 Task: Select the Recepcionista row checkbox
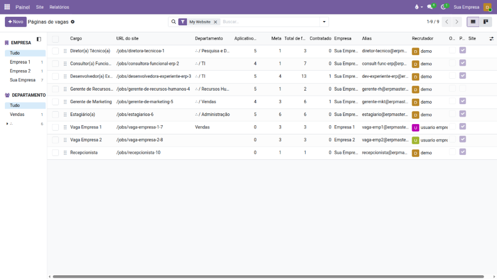(56, 153)
